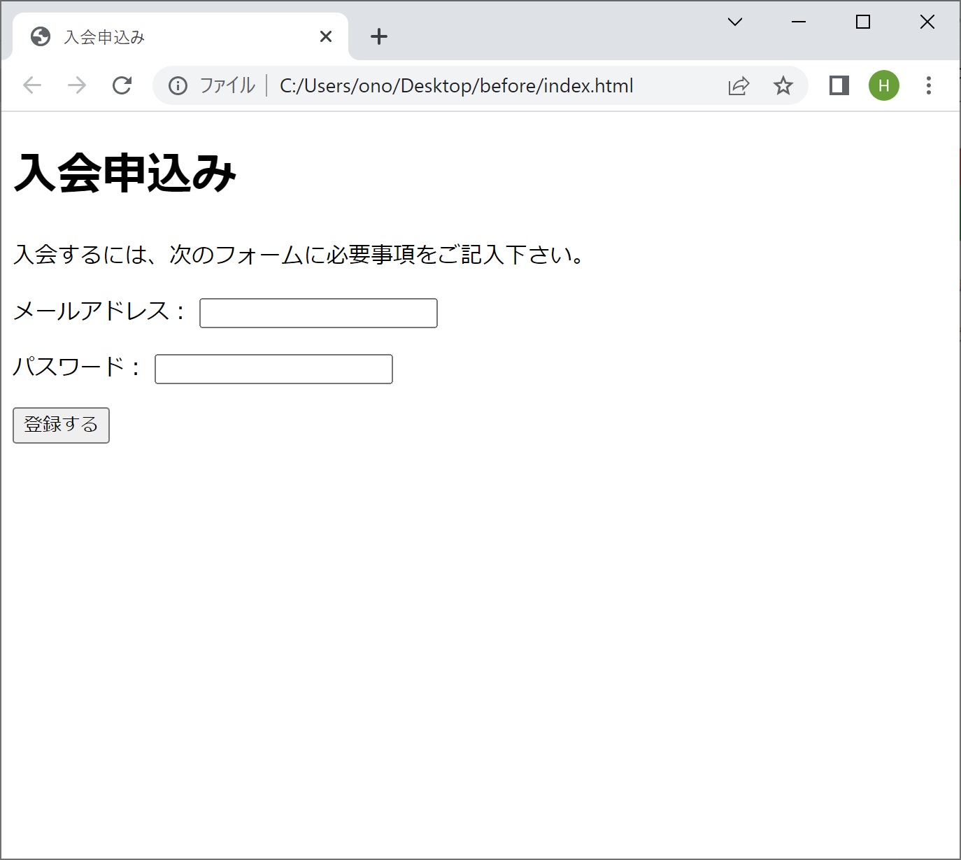Maximize the browser window

863,22
